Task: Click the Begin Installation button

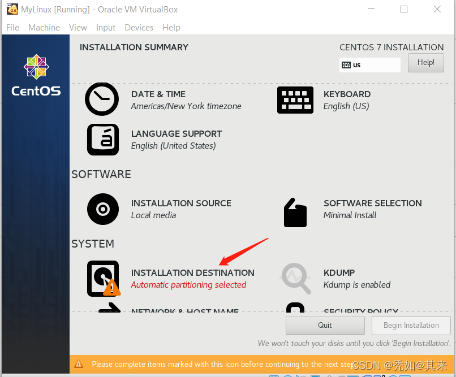Action: tap(411, 326)
